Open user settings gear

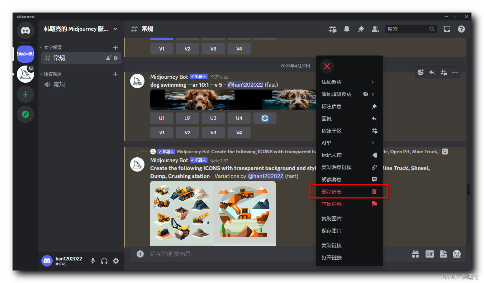pyautogui.click(x=116, y=261)
